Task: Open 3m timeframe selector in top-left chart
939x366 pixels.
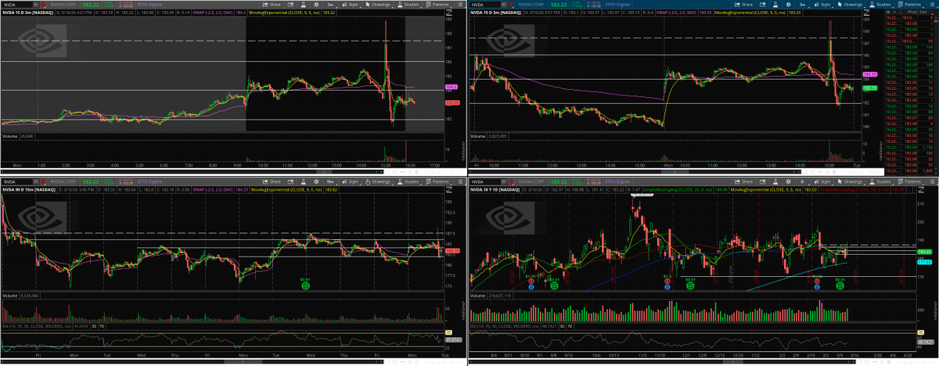Action: tap(330, 5)
